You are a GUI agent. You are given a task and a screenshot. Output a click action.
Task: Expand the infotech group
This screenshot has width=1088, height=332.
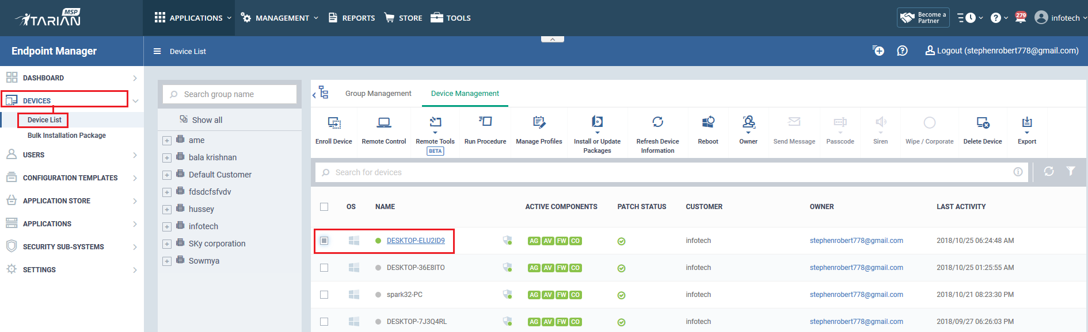tap(167, 227)
